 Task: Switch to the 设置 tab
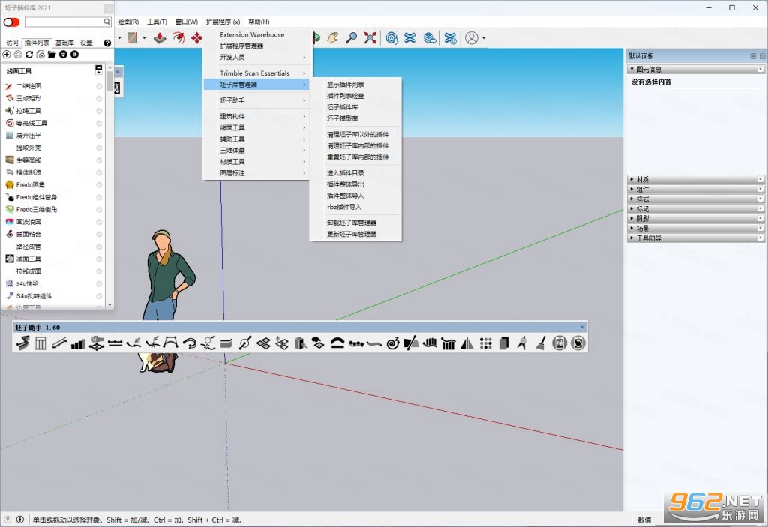tap(87, 43)
